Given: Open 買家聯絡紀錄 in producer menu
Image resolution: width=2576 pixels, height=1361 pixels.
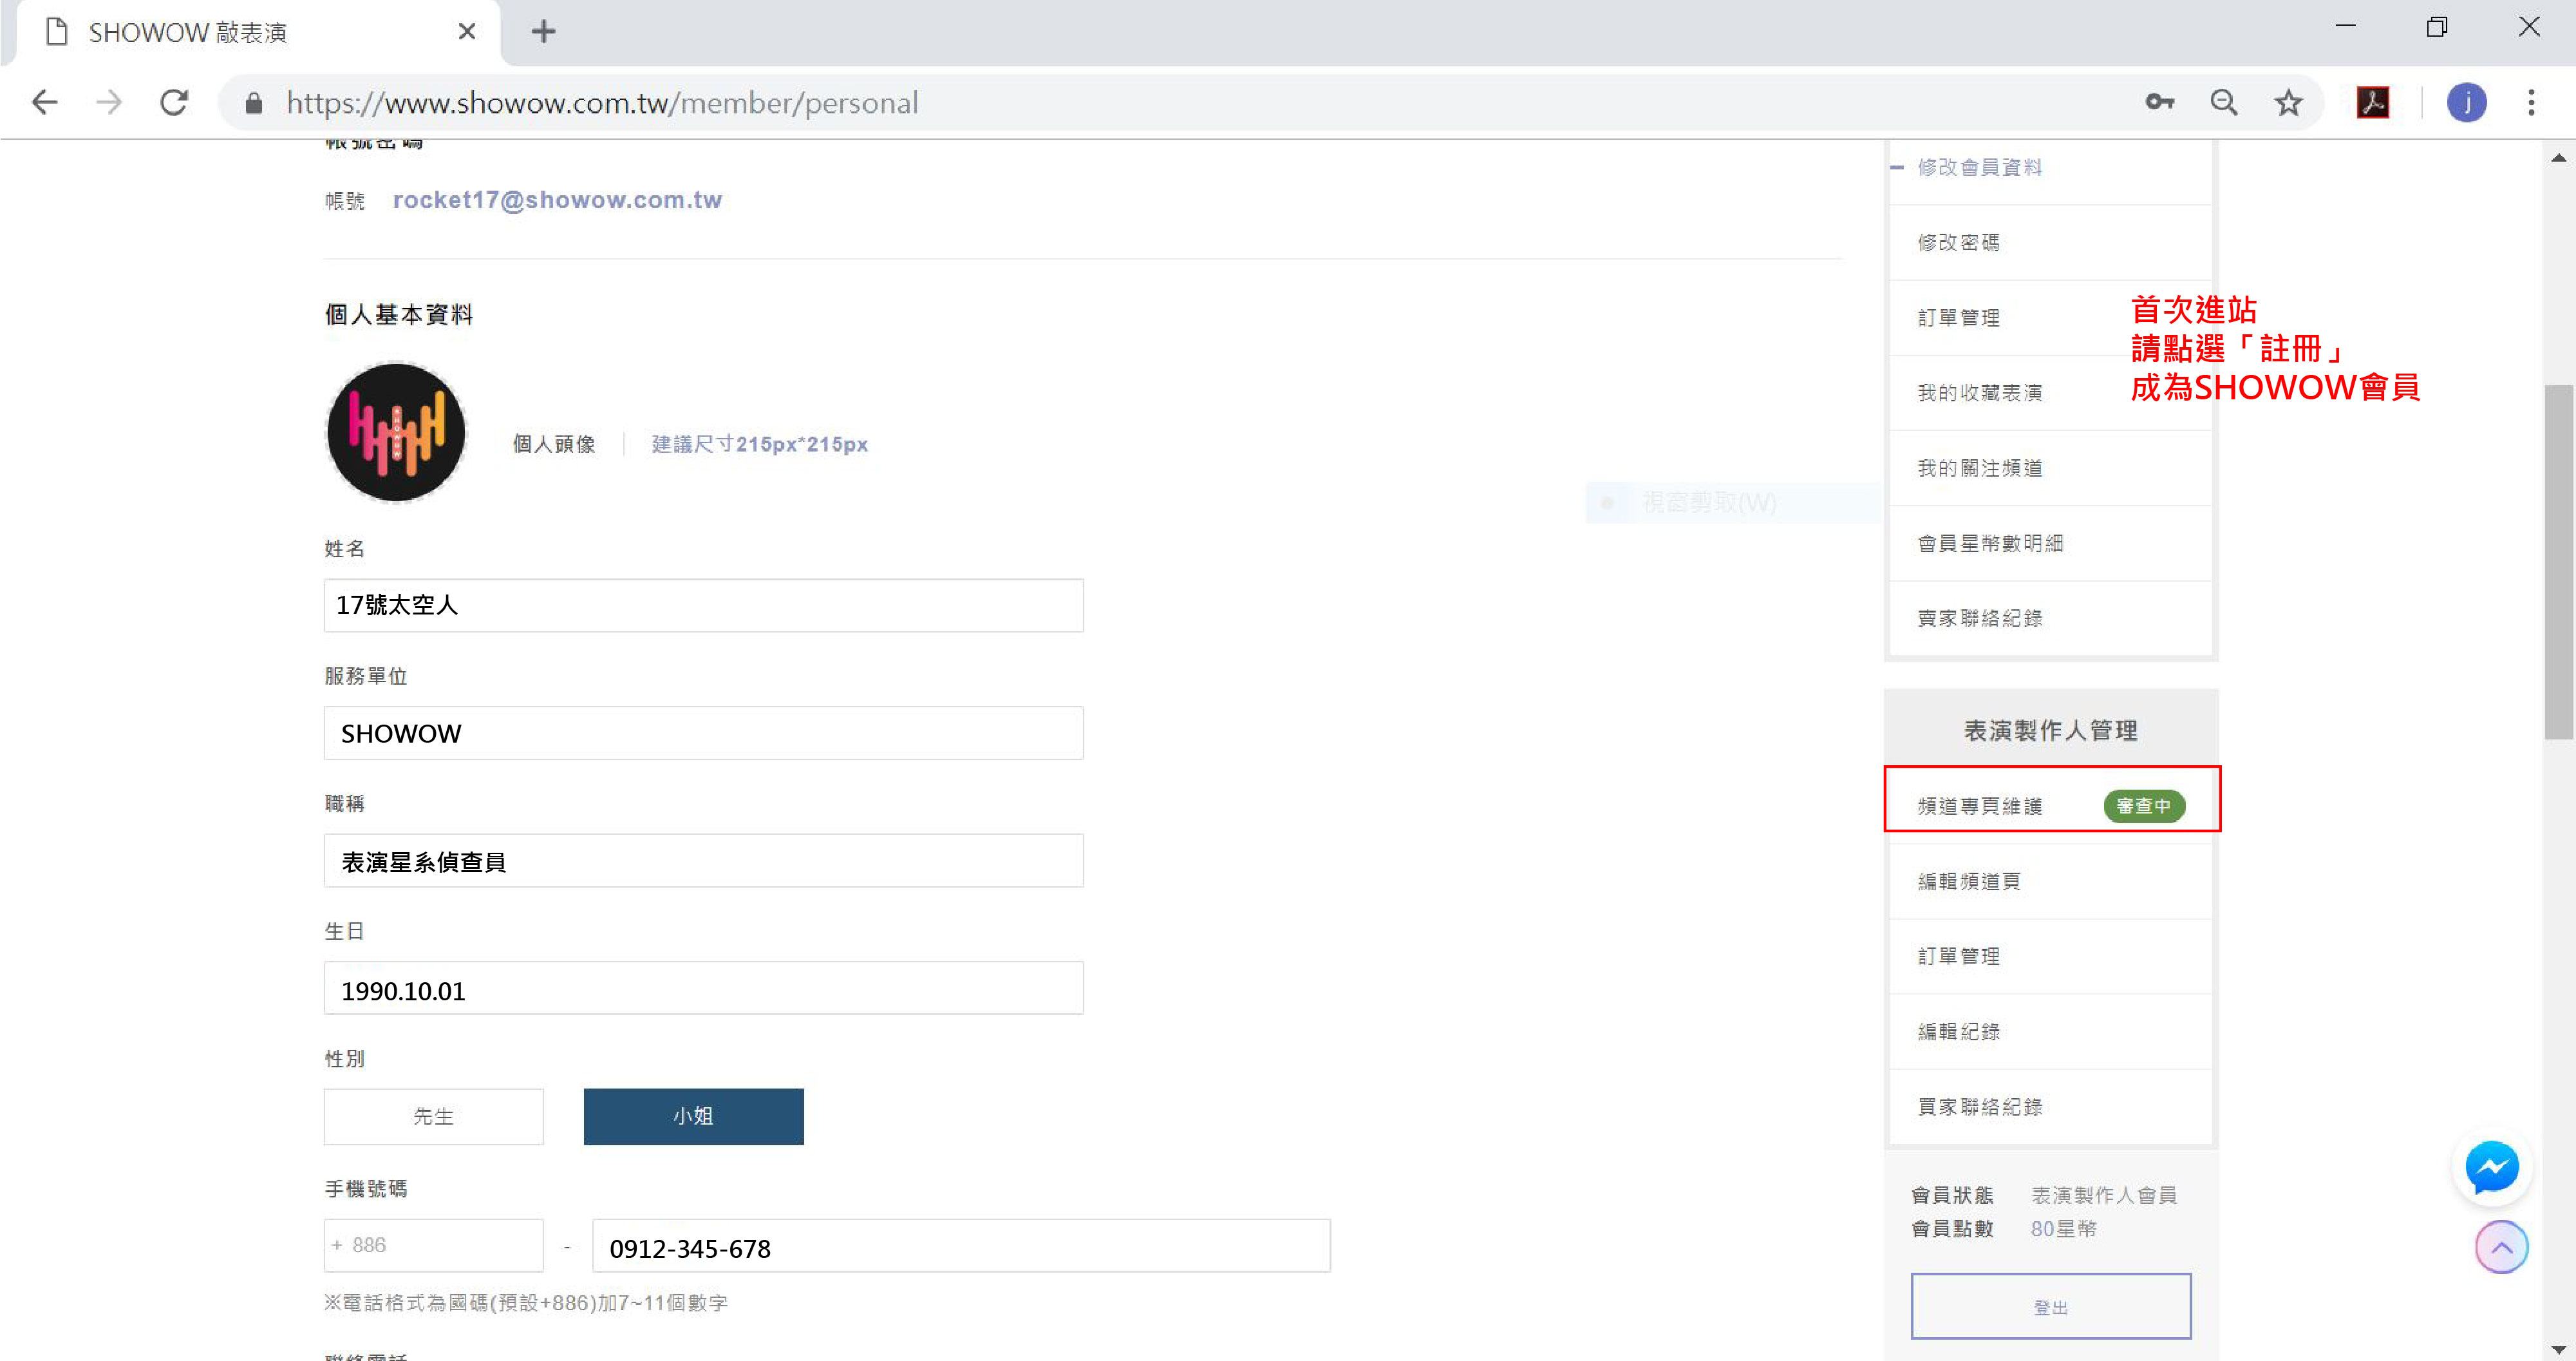Looking at the screenshot, I should (1980, 1107).
